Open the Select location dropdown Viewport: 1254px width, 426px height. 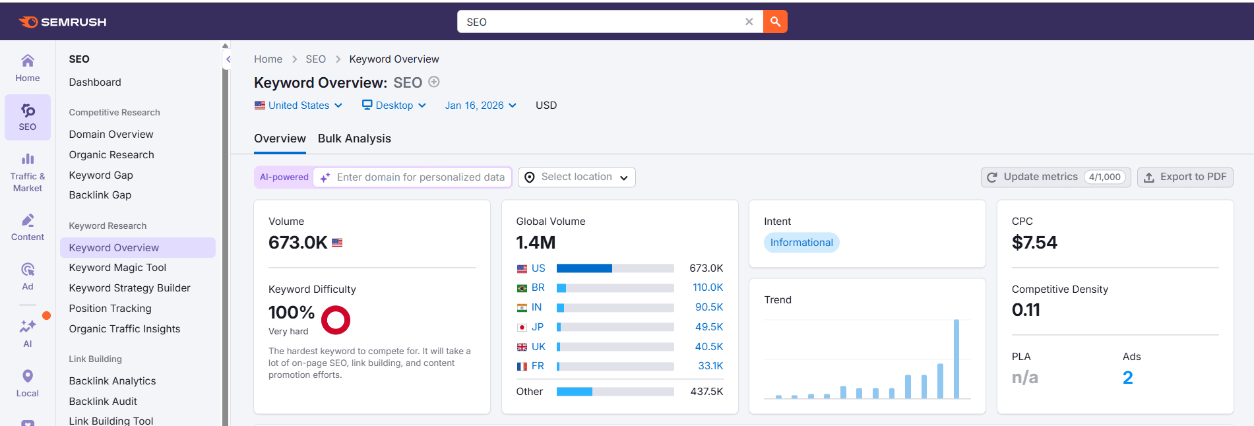tap(577, 177)
